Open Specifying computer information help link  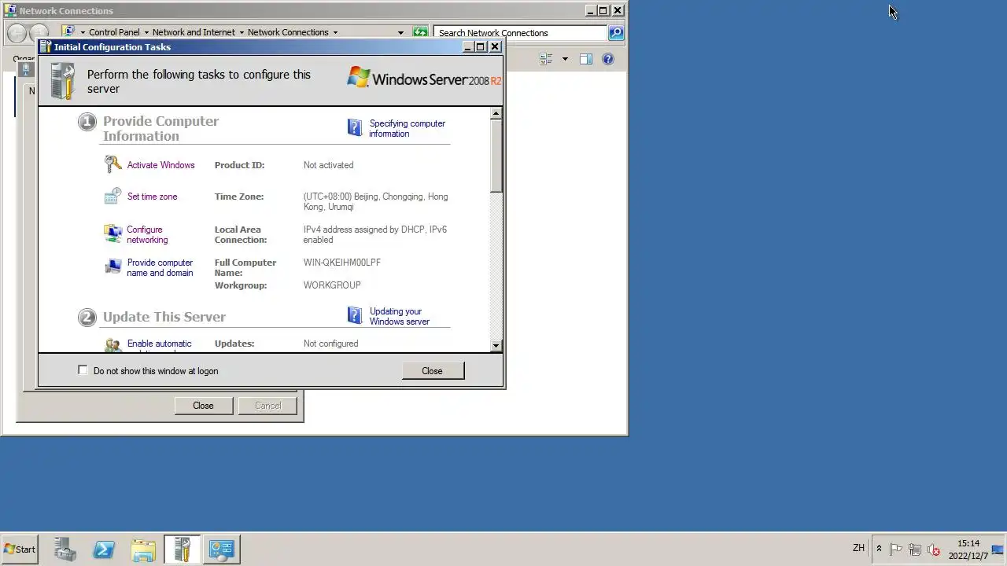(407, 128)
